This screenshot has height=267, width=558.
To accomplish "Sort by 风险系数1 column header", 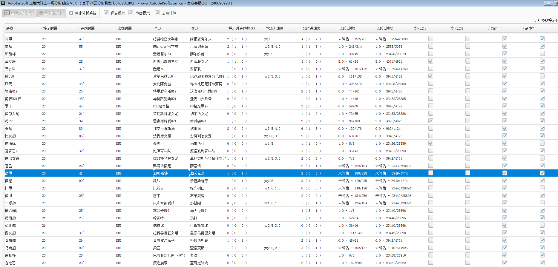I will [x=347, y=28].
